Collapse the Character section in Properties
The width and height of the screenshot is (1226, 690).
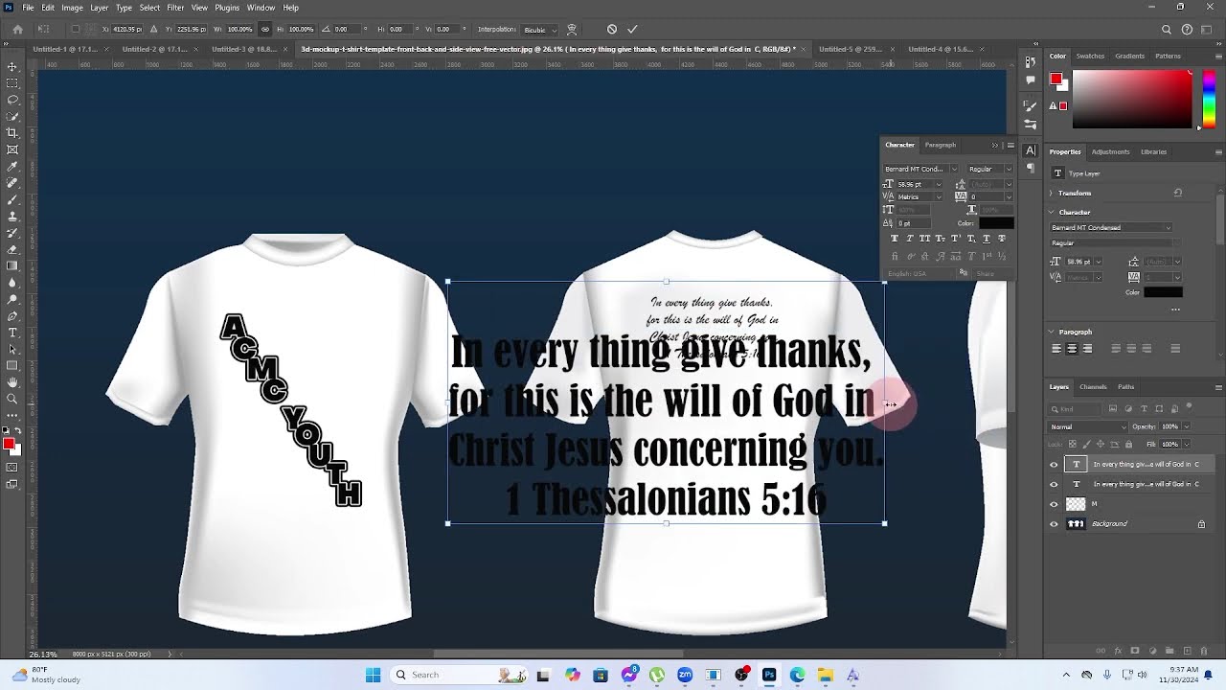[1052, 212]
